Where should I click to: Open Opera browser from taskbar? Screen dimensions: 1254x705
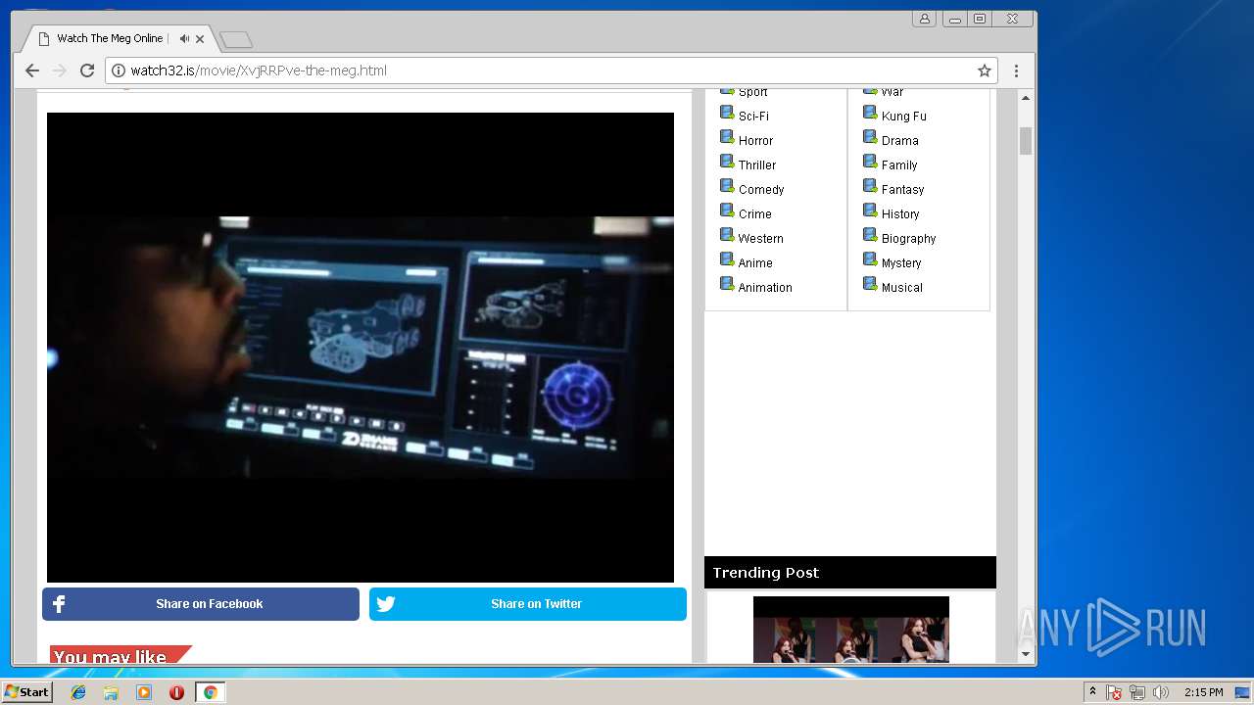coord(176,692)
